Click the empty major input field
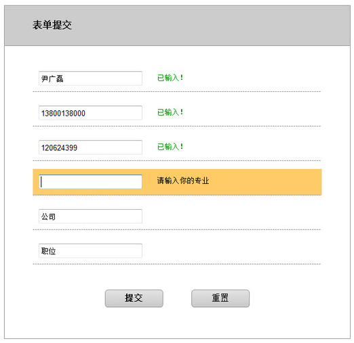The height and width of the screenshot is (343, 354). 90,181
